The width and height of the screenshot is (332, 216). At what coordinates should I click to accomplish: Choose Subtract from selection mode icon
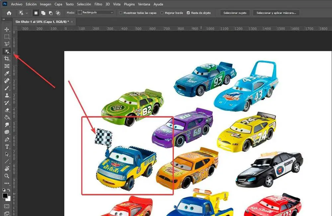pos(50,13)
